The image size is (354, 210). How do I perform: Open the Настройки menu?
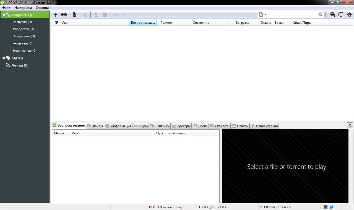click(23, 7)
